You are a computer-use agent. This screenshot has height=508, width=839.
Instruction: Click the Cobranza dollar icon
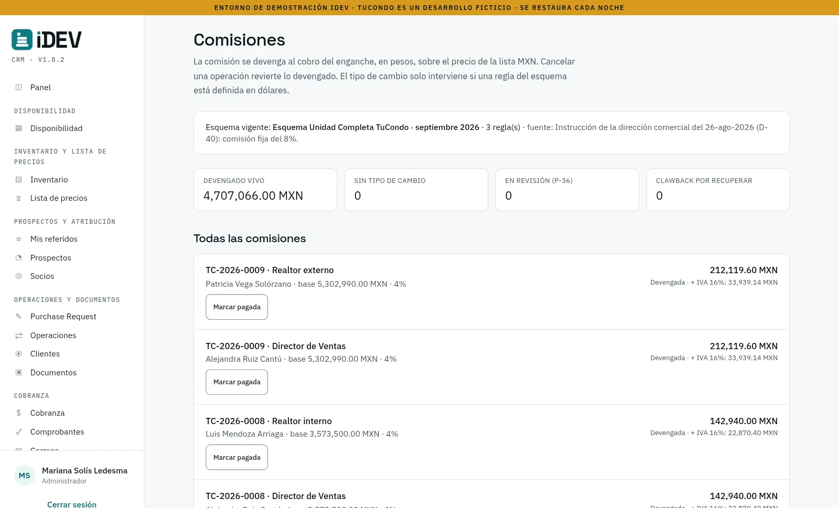19,413
